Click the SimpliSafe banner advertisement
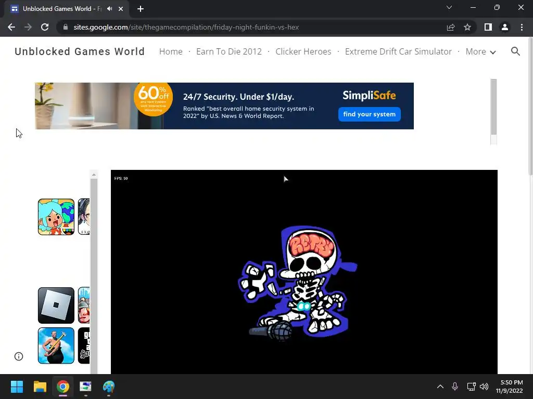Screen dimensions: 533x399 224,106
